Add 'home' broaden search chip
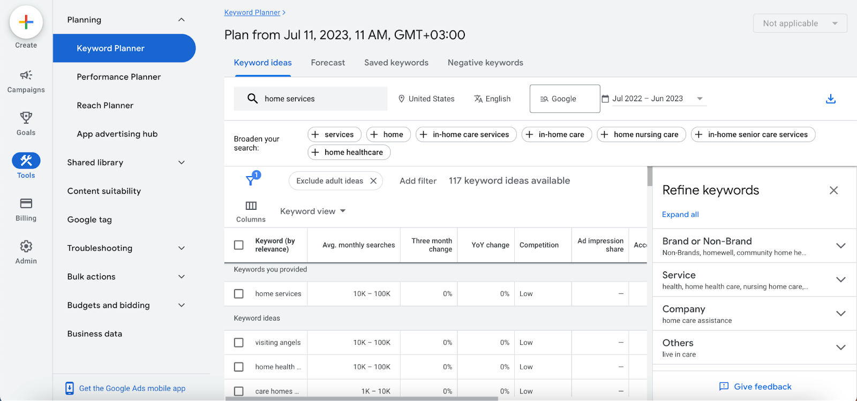Screen dimensions: 857x401 (x=388, y=134)
